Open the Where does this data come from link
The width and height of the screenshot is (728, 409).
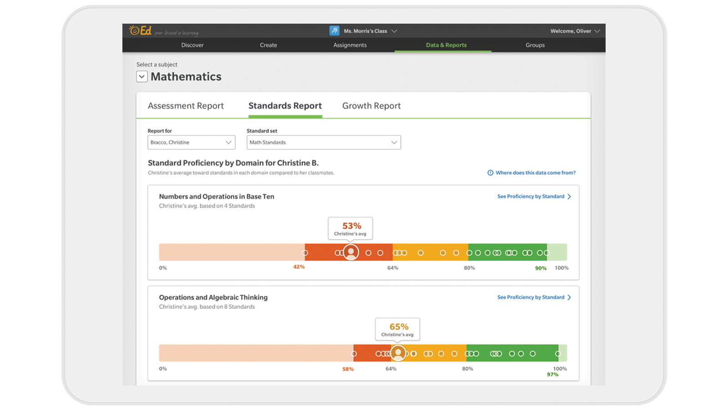pyautogui.click(x=536, y=173)
